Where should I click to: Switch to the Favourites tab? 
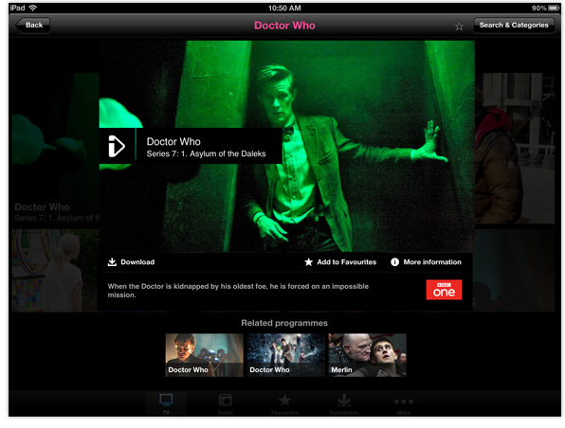[284, 404]
